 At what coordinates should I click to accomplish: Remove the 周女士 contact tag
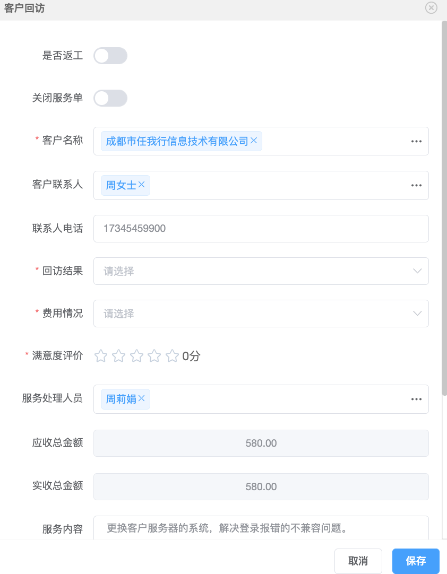(141, 185)
